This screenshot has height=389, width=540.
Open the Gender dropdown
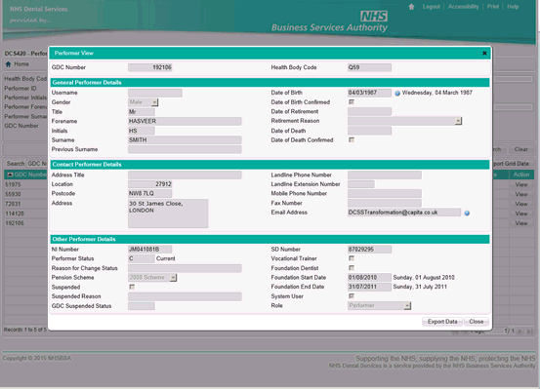click(154, 102)
